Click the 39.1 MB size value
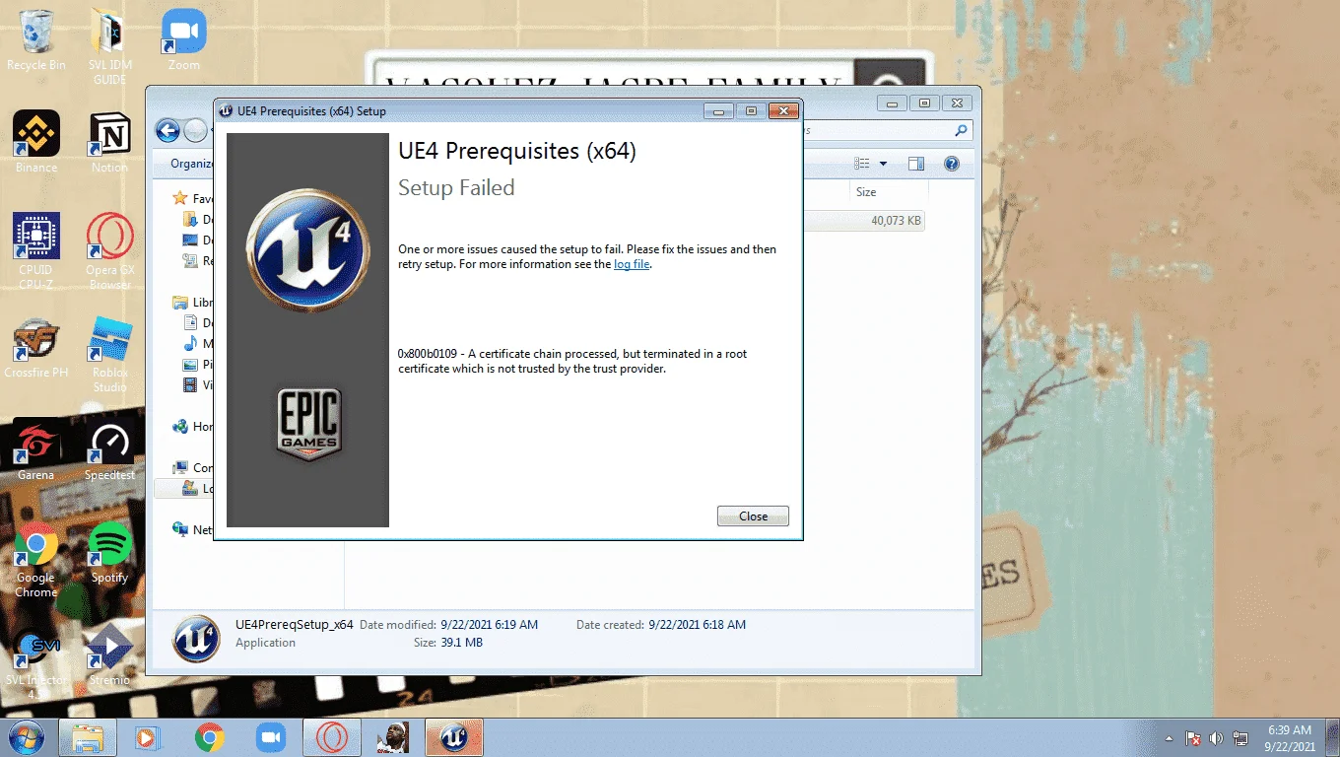This screenshot has width=1340, height=757. click(462, 643)
